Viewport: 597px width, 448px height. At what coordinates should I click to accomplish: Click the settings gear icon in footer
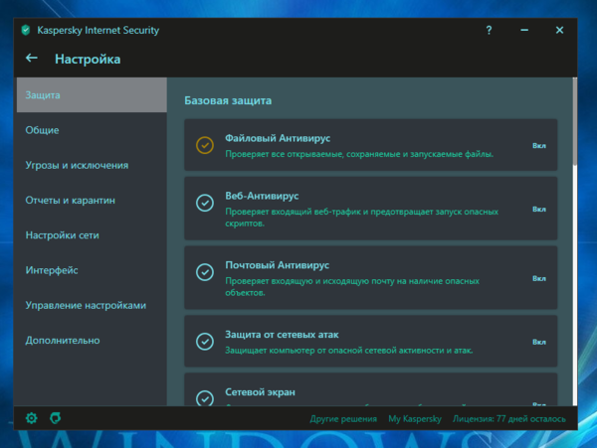point(31,418)
